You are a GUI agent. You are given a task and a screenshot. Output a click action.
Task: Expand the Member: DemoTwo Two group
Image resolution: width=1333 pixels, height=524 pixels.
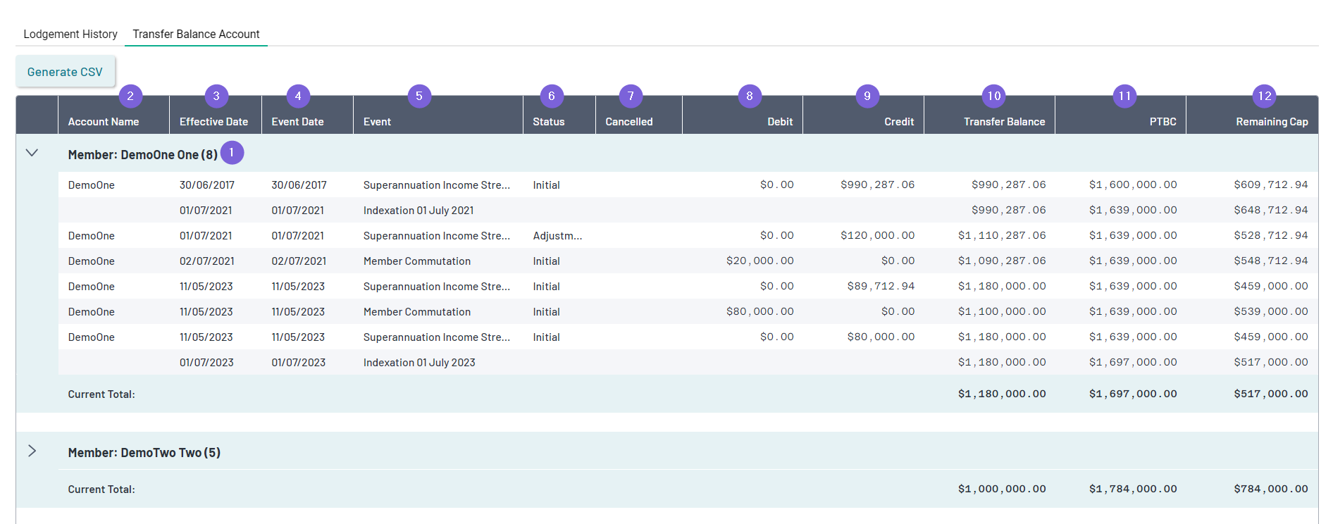pyautogui.click(x=32, y=451)
